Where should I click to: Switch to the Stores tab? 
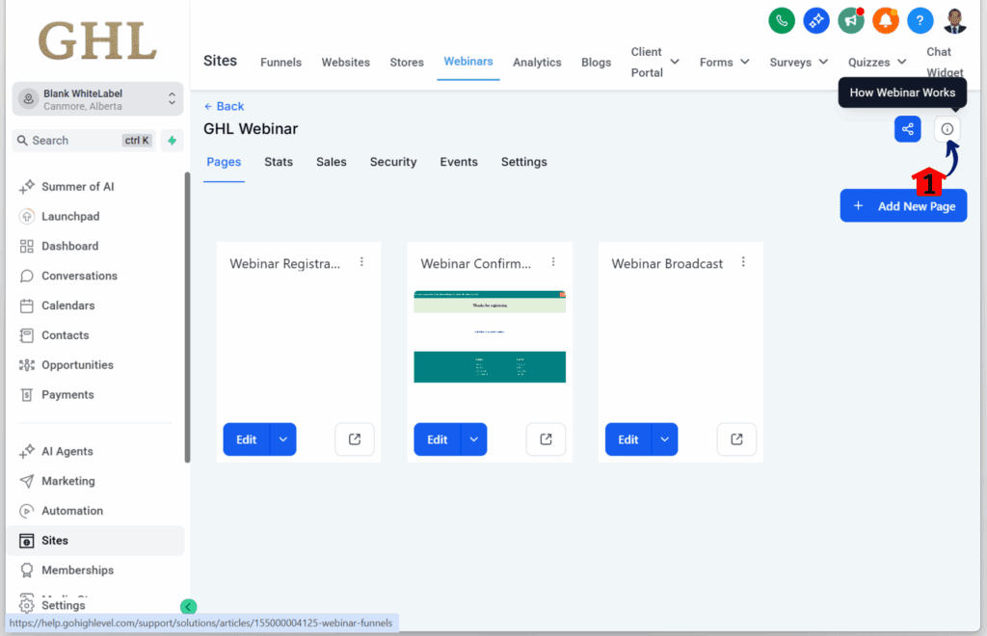click(407, 62)
